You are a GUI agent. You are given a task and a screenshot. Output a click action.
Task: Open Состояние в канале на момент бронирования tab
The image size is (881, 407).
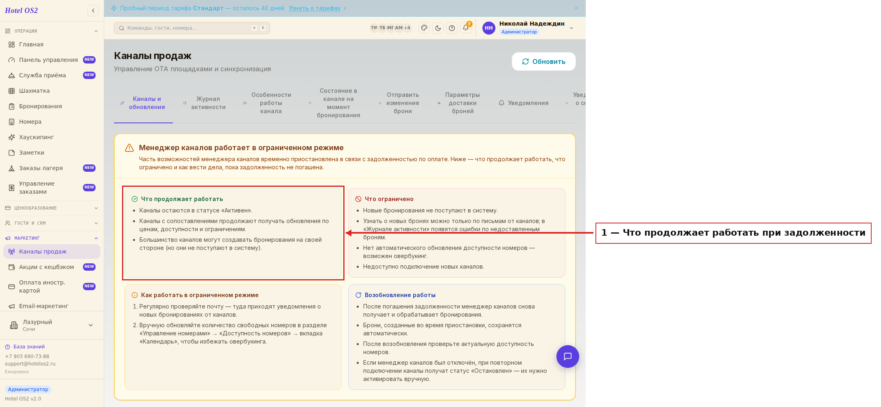pyautogui.click(x=335, y=103)
